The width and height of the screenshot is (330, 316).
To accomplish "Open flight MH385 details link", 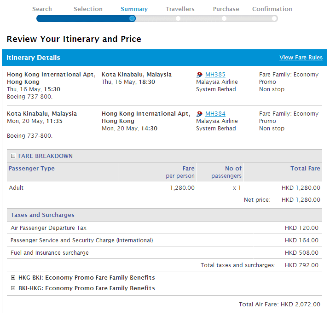I will [215, 75].
